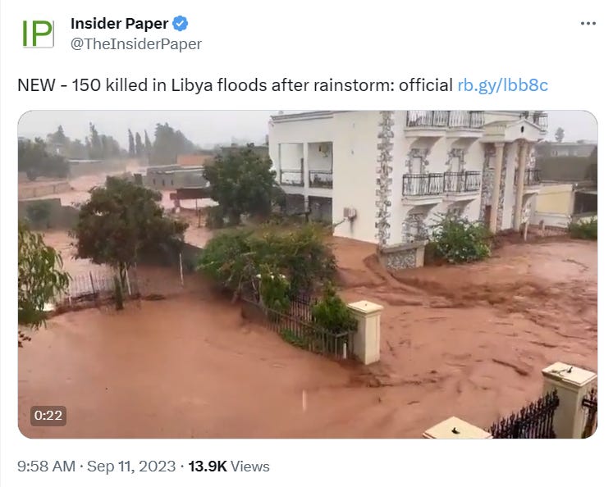Click the word official in the tweet
The height and width of the screenshot is (487, 613).
coord(425,85)
